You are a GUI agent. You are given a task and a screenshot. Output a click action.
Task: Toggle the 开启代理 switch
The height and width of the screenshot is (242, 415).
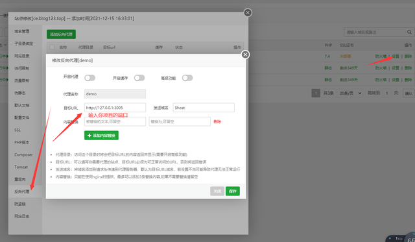(89, 78)
